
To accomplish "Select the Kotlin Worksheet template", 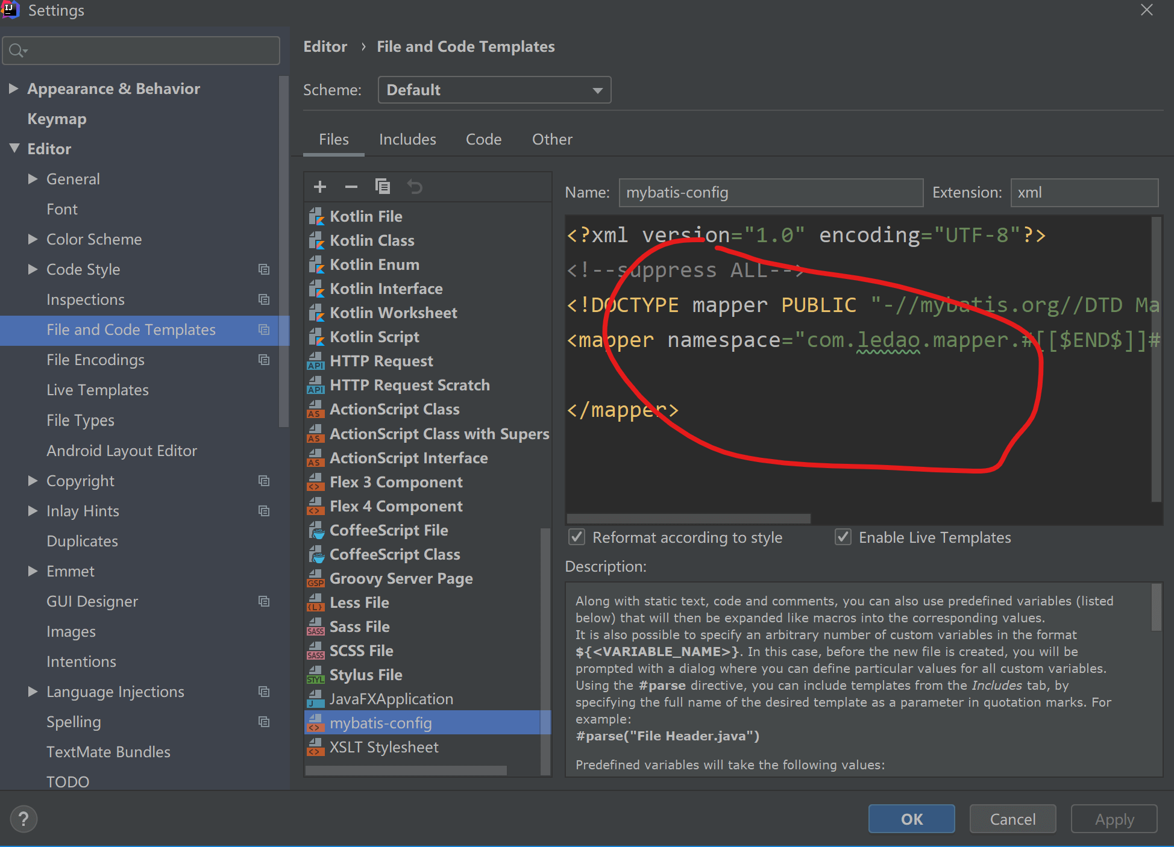I will 393,312.
